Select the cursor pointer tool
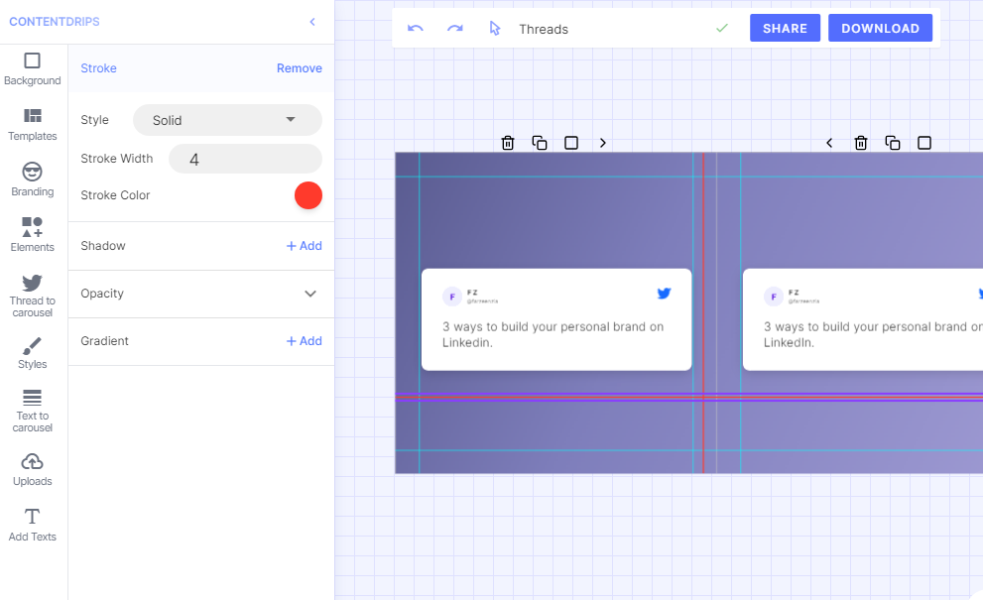Viewport: 983px width, 600px height. tap(495, 29)
